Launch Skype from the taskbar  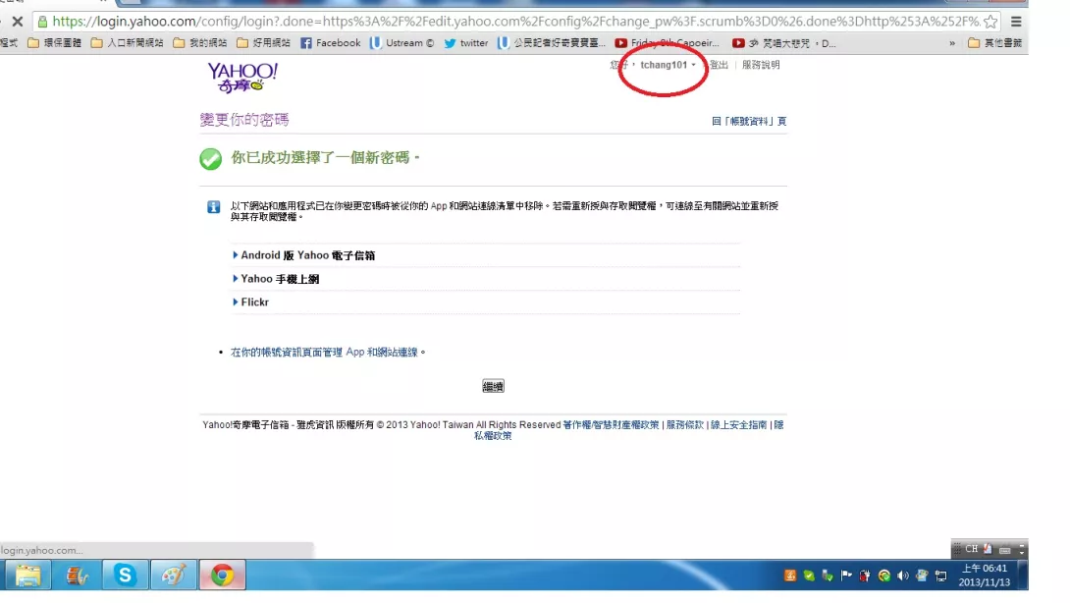(126, 576)
